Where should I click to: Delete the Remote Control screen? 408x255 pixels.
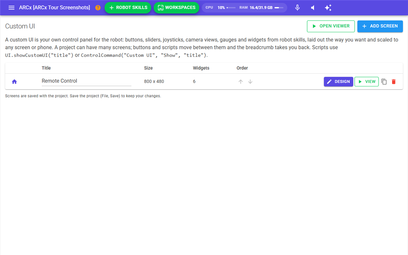pos(394,82)
